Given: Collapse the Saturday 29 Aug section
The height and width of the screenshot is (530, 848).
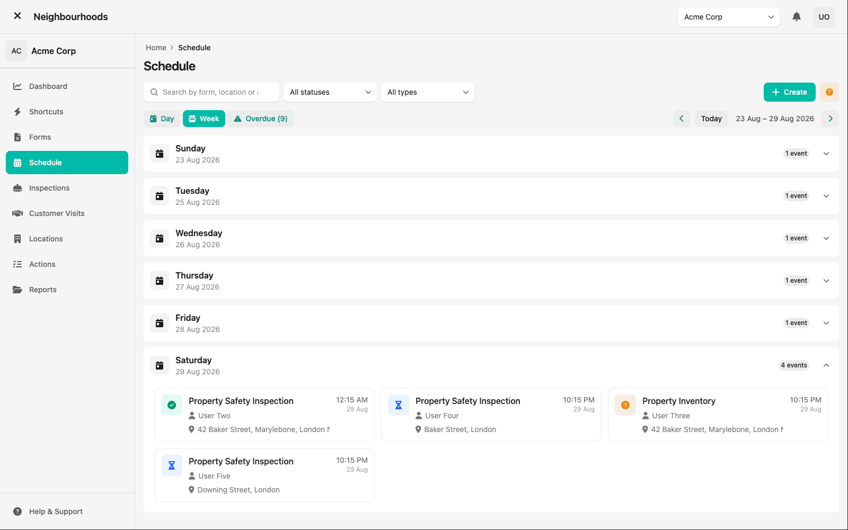Looking at the screenshot, I should 826,365.
